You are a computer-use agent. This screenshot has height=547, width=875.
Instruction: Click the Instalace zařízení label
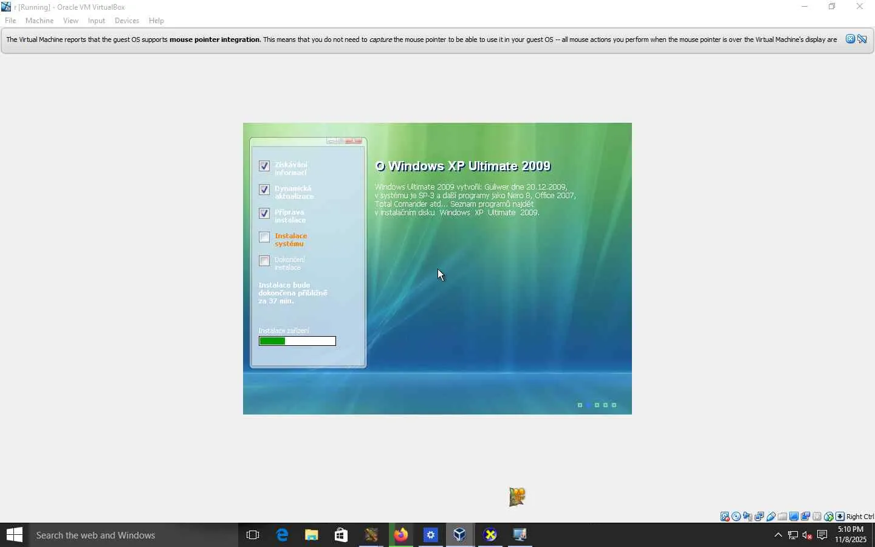tap(284, 331)
